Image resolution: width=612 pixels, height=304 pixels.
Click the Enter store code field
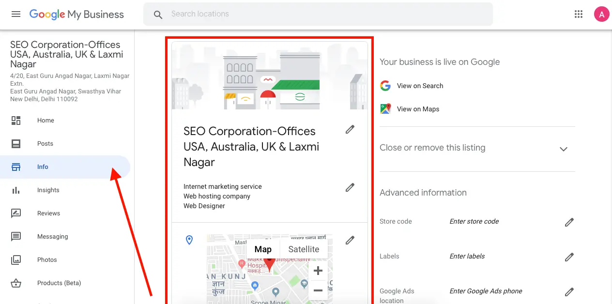(x=474, y=221)
